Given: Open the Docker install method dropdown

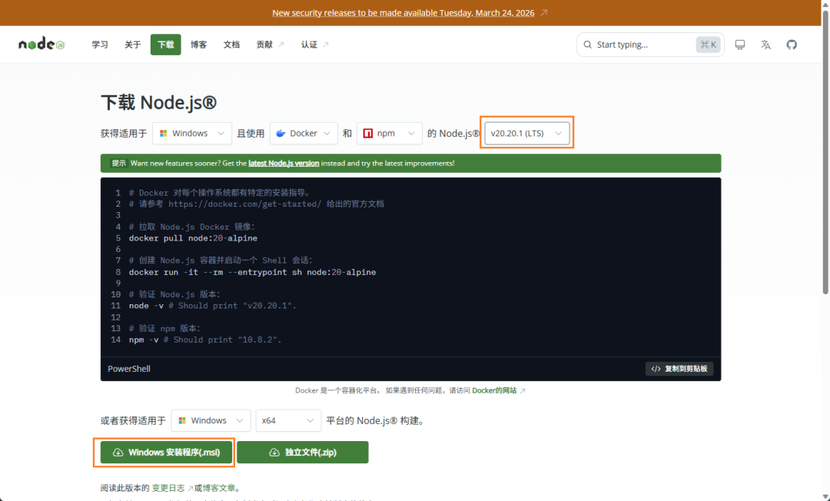Looking at the screenshot, I should pyautogui.click(x=304, y=133).
